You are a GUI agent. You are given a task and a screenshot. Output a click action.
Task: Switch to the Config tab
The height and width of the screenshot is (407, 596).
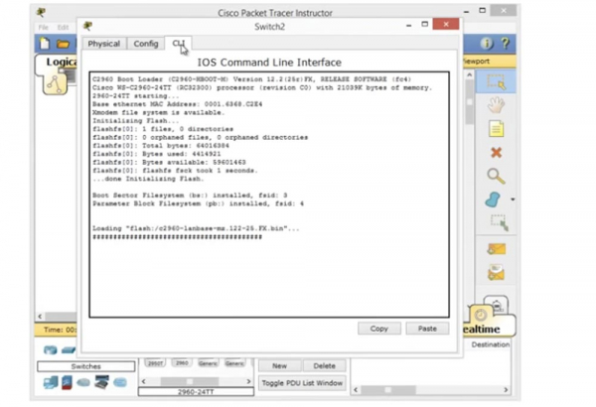146,44
